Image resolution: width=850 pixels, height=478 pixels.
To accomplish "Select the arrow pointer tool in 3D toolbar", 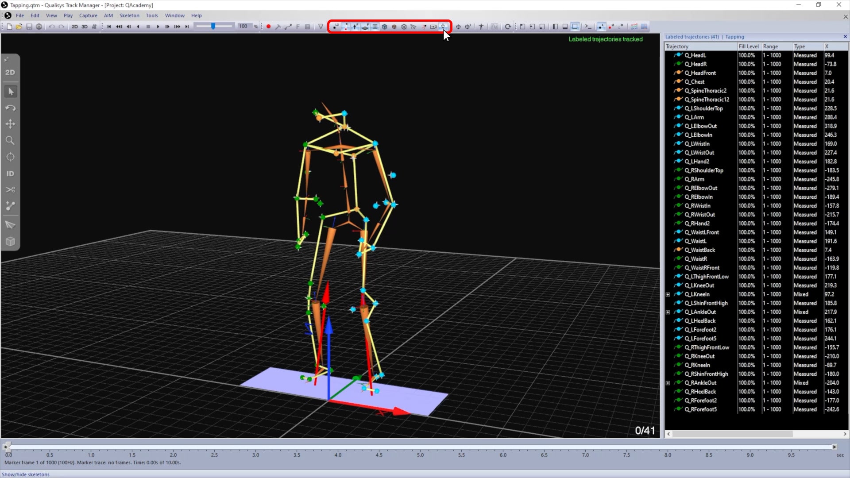I will pos(11,92).
